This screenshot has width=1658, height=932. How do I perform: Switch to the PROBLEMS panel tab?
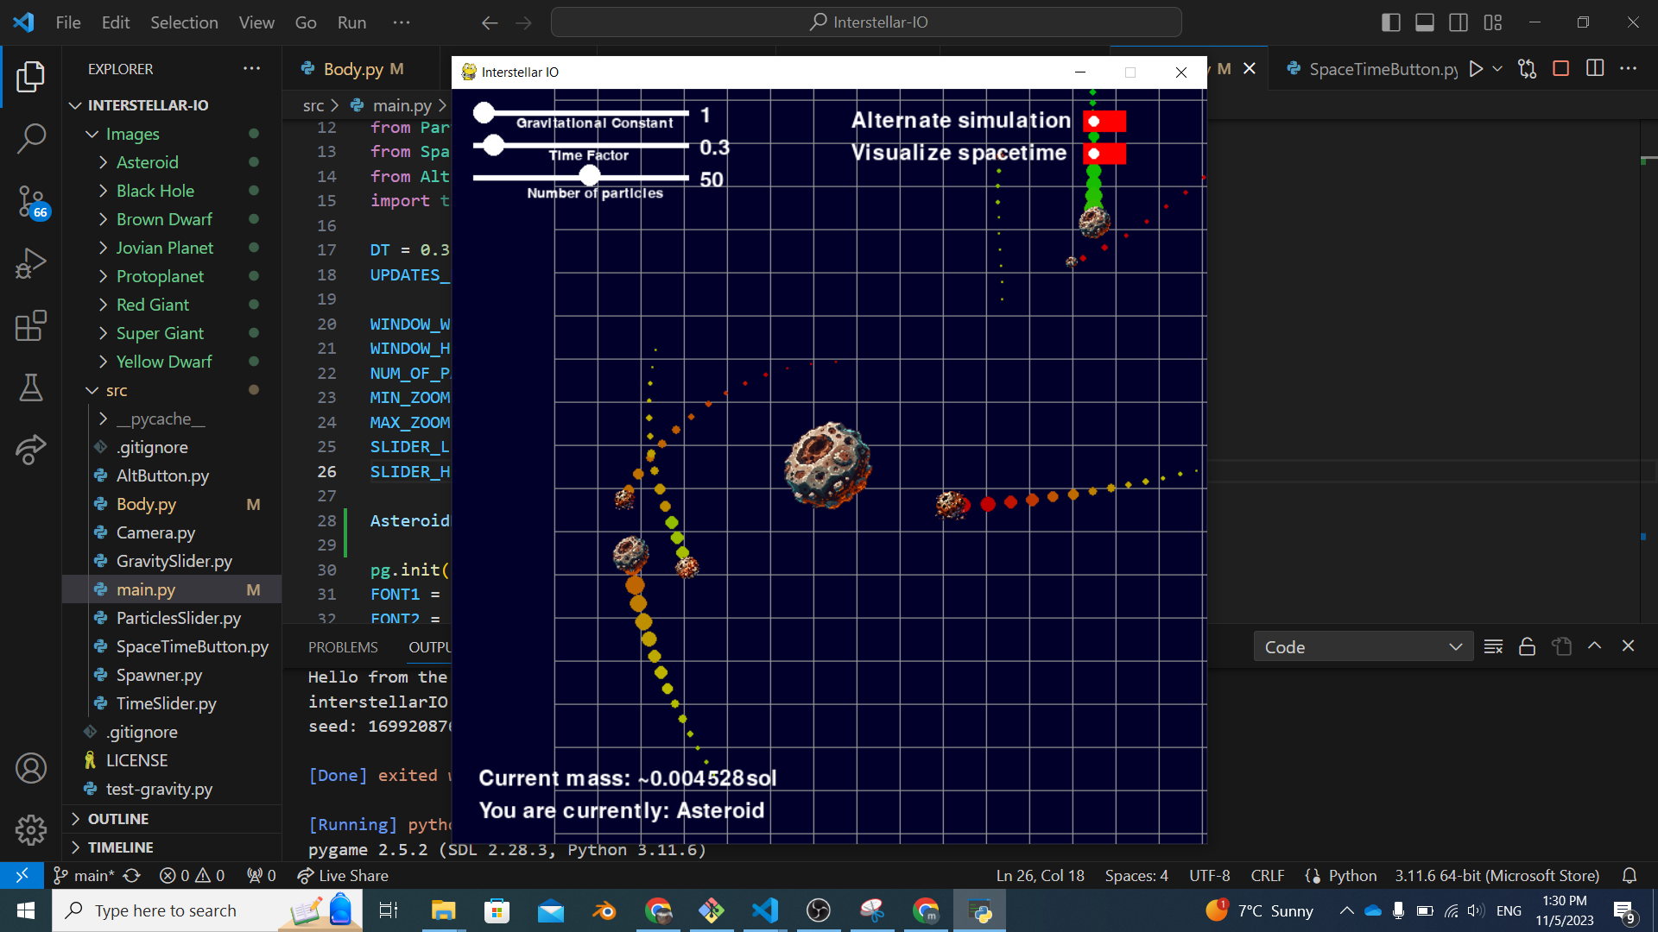coord(343,647)
